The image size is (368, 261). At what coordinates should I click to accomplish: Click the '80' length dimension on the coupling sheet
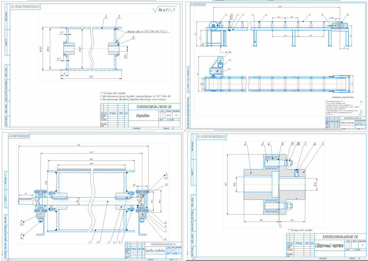pos(261,220)
